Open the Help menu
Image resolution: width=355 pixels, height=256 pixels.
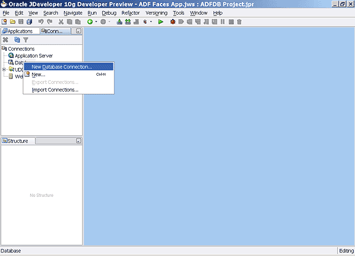(x=218, y=13)
